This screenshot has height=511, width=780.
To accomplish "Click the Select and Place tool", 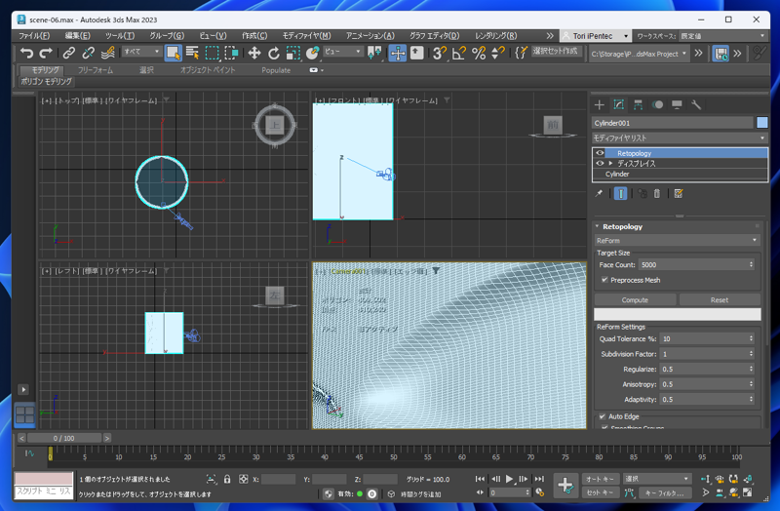I will pyautogui.click(x=312, y=53).
